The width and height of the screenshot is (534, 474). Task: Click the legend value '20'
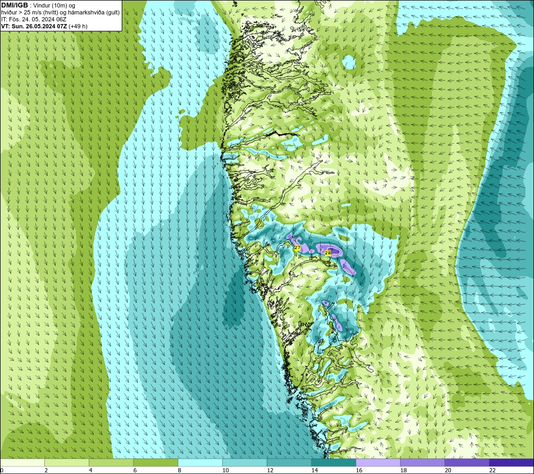448,470
